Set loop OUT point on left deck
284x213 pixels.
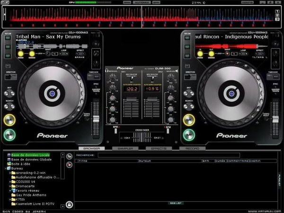point(32,53)
